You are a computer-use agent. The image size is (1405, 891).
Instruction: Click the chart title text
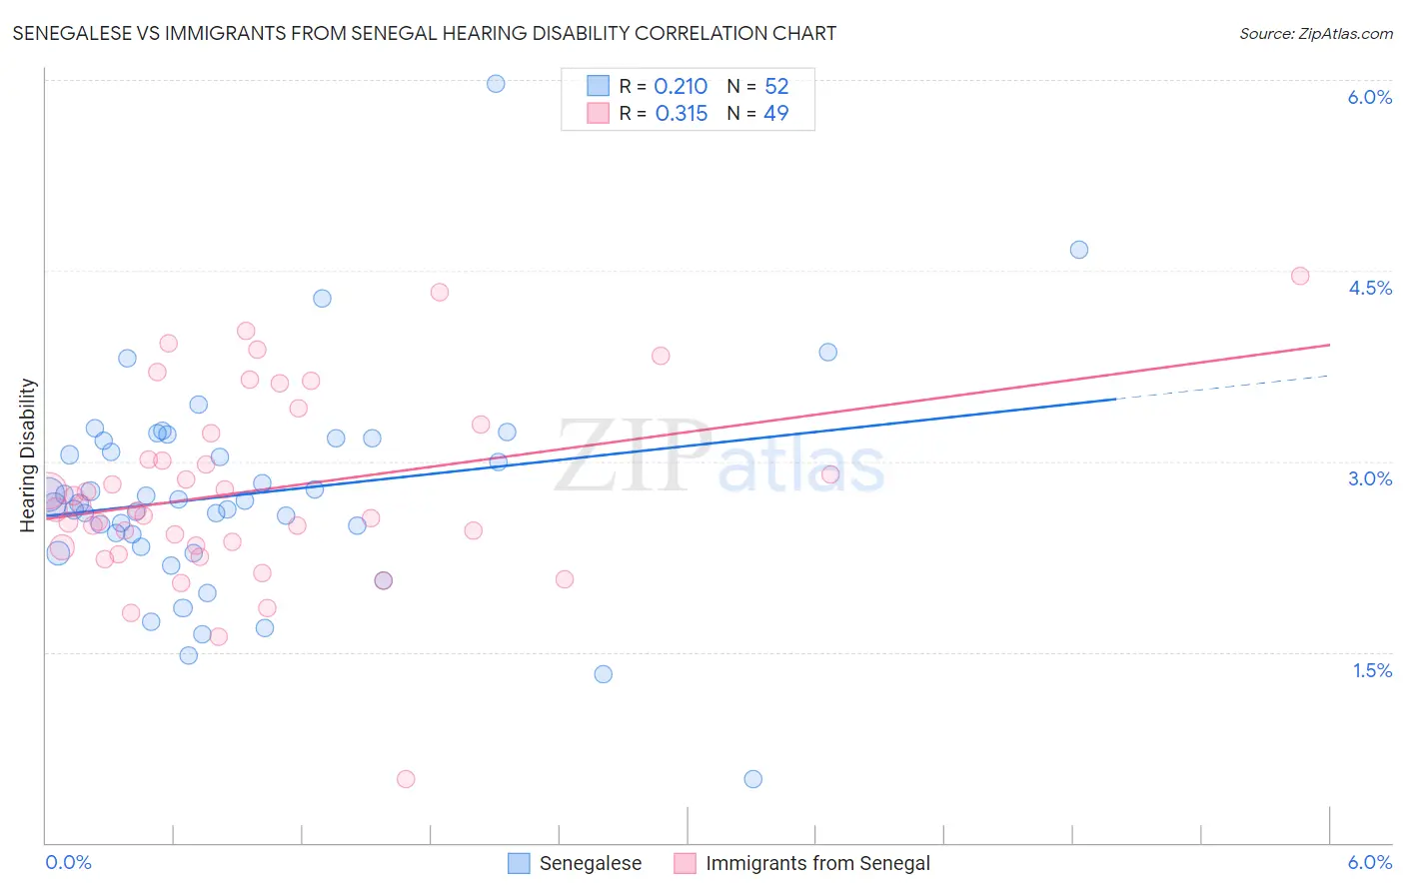coord(425,33)
